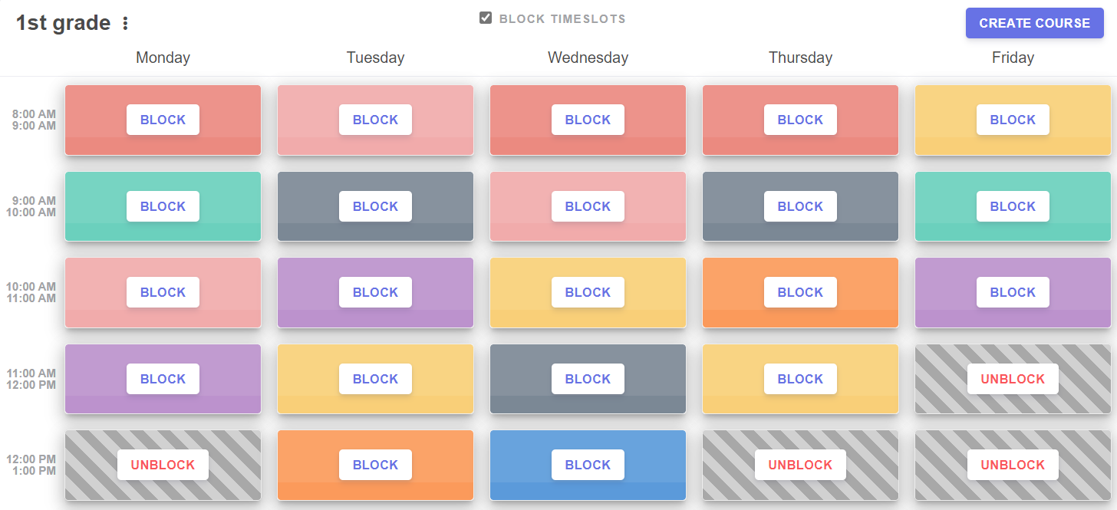The width and height of the screenshot is (1117, 510).
Task: Unblock Thursday 12:00 PM timeslot
Action: click(x=800, y=465)
